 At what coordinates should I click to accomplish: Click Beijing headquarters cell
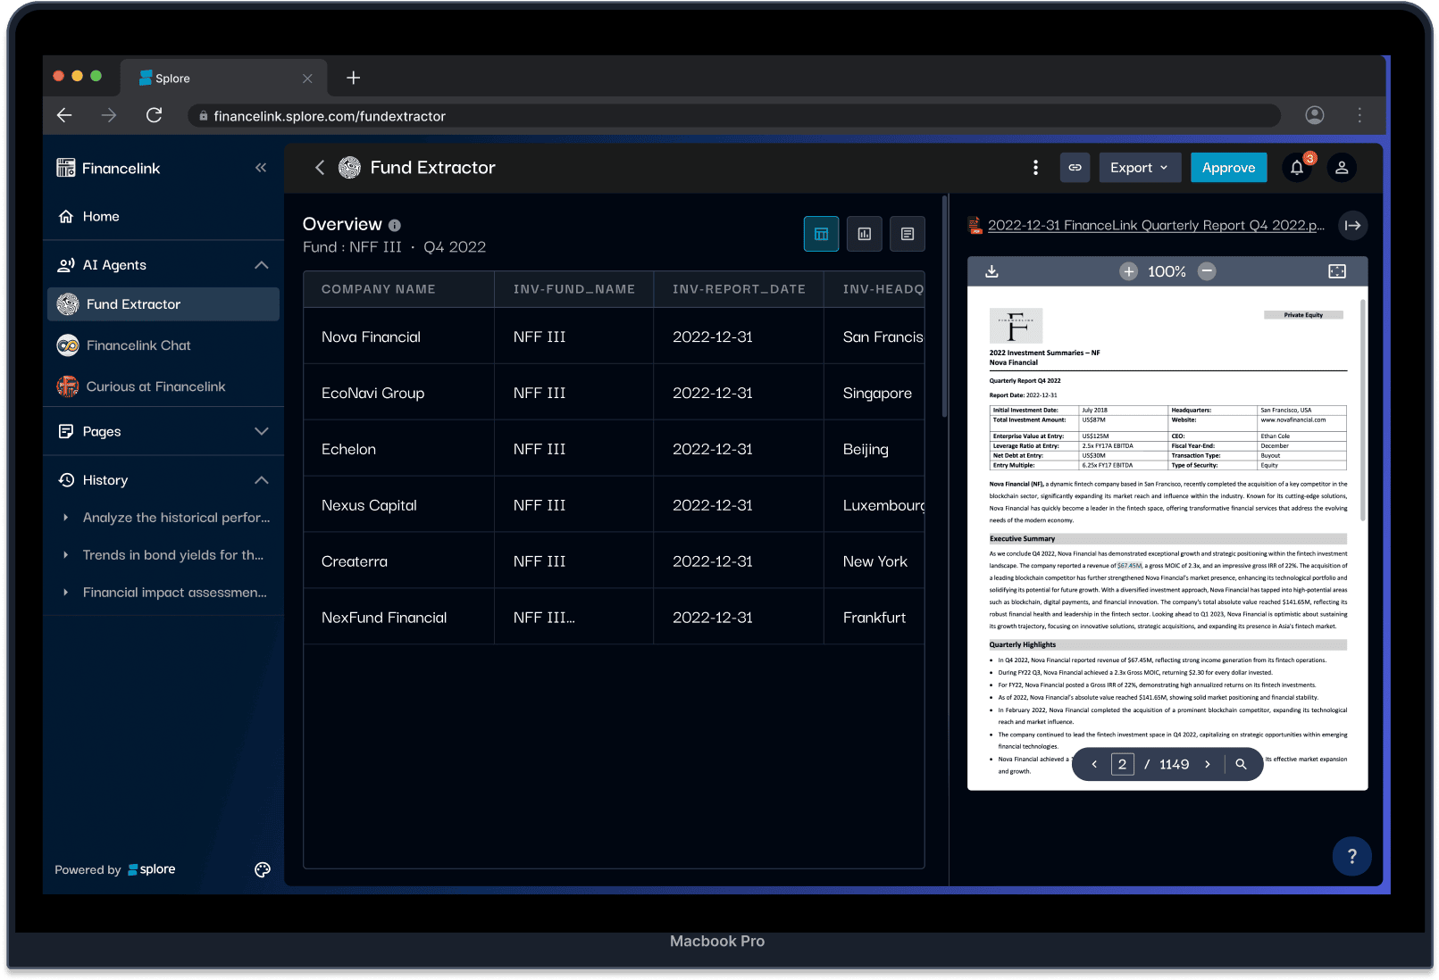874,449
